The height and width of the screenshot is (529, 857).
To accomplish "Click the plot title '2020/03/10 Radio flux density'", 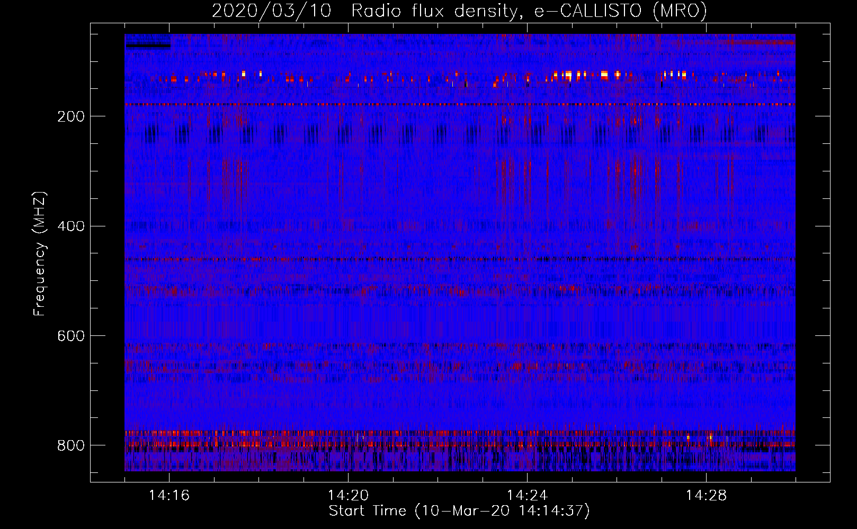I will point(459,11).
